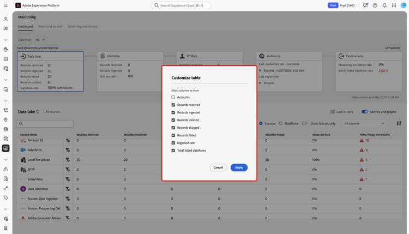This screenshot has width=409, height=234.
Task: Open the help question mark icon
Action: 375,5
